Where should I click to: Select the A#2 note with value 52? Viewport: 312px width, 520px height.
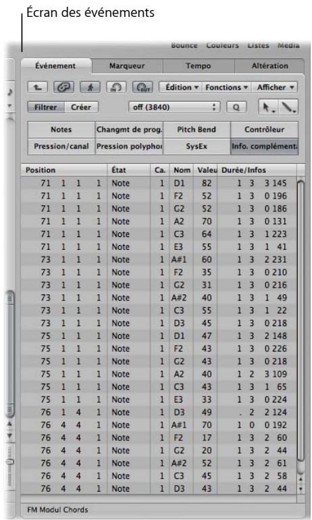click(x=159, y=463)
